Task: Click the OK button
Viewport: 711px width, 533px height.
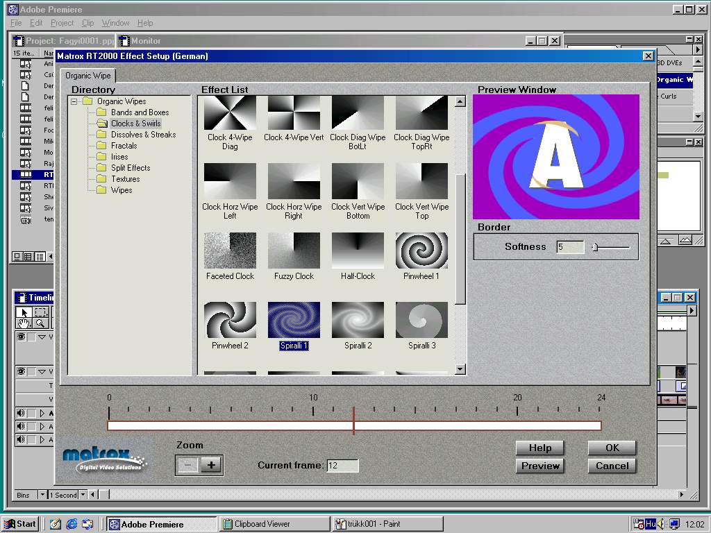Action: tap(612, 448)
